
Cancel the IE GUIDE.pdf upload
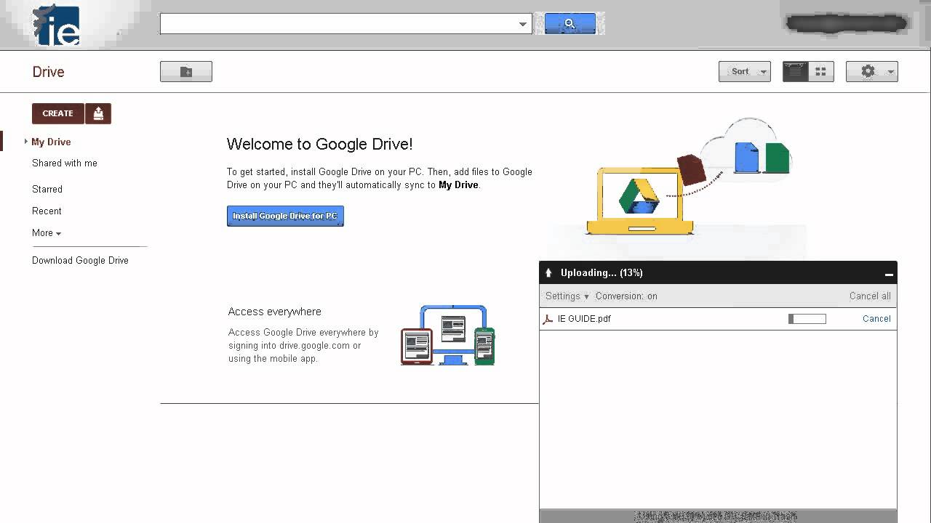coord(876,319)
